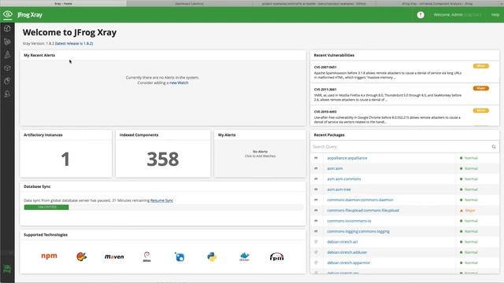Click the blue NuGet logo
Viewport: 504px width, 283px height.
click(180, 257)
